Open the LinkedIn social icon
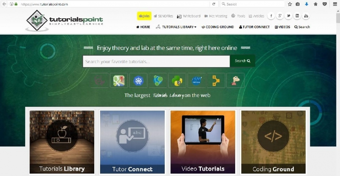 click(x=297, y=16)
